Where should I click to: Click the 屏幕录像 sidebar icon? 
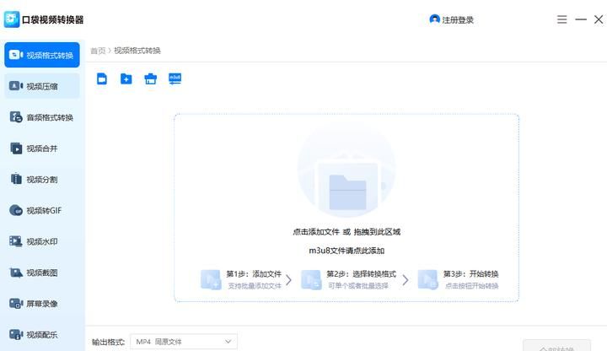point(16,304)
